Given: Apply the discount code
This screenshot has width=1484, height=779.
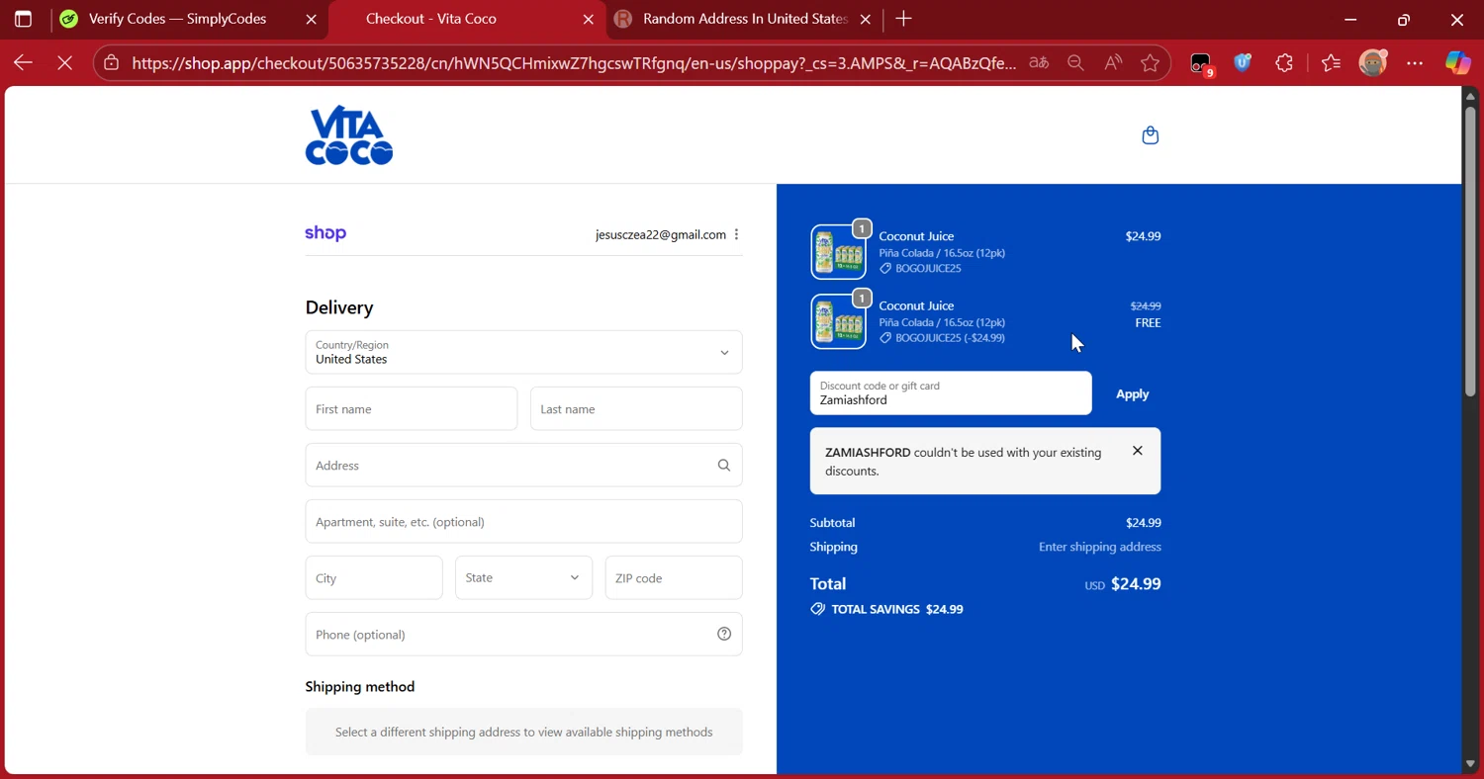Looking at the screenshot, I should tap(1132, 393).
